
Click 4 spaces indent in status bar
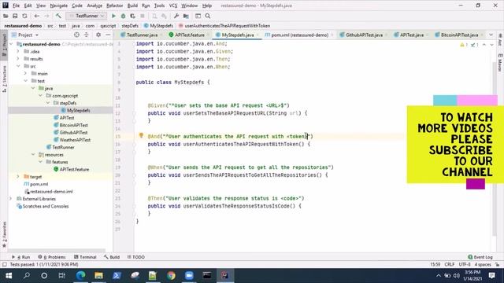tap(483, 264)
